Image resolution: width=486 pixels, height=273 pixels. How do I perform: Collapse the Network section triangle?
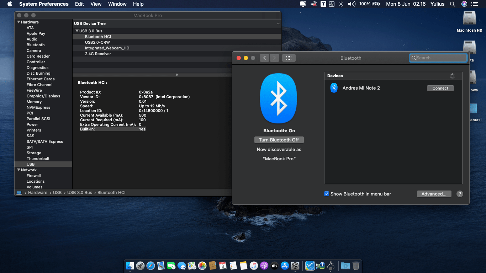tap(19, 170)
